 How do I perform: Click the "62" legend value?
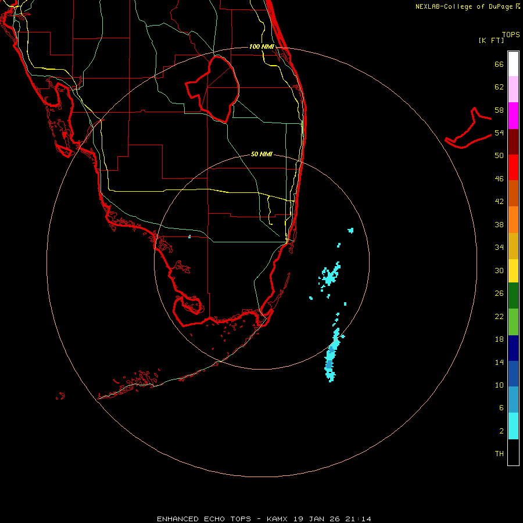point(499,87)
